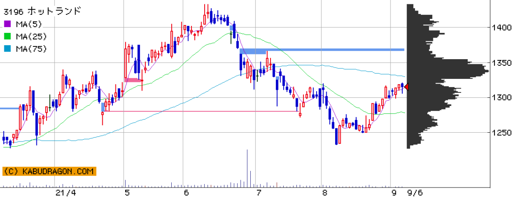
Task: Click the month 6 date axis label
Action: pyautogui.click(x=186, y=192)
